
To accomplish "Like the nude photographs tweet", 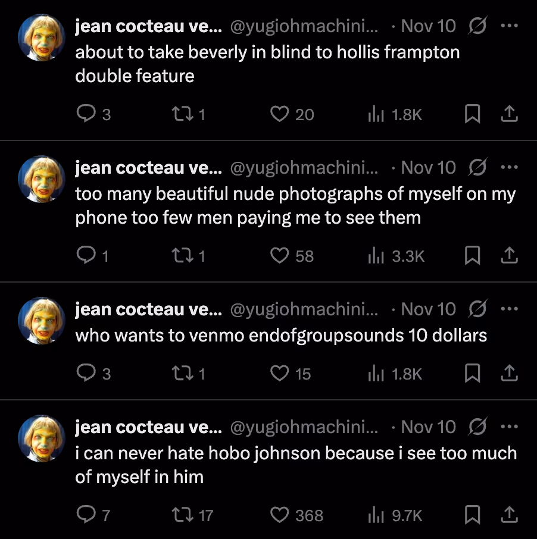I will [x=279, y=256].
